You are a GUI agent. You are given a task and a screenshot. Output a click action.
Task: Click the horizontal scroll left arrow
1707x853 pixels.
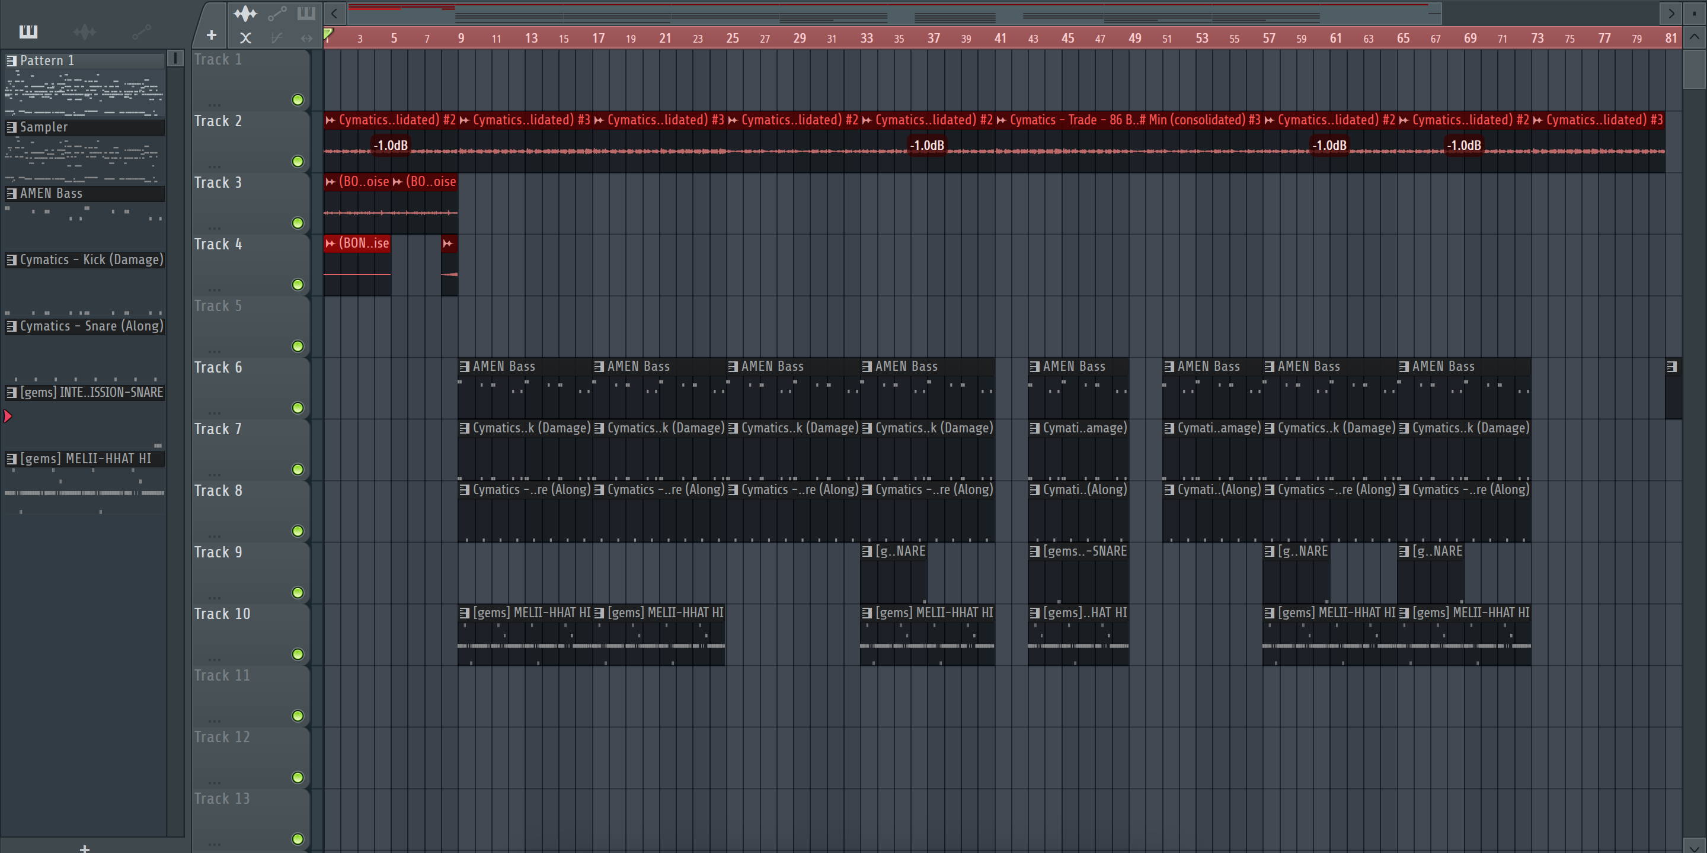pyautogui.click(x=335, y=12)
